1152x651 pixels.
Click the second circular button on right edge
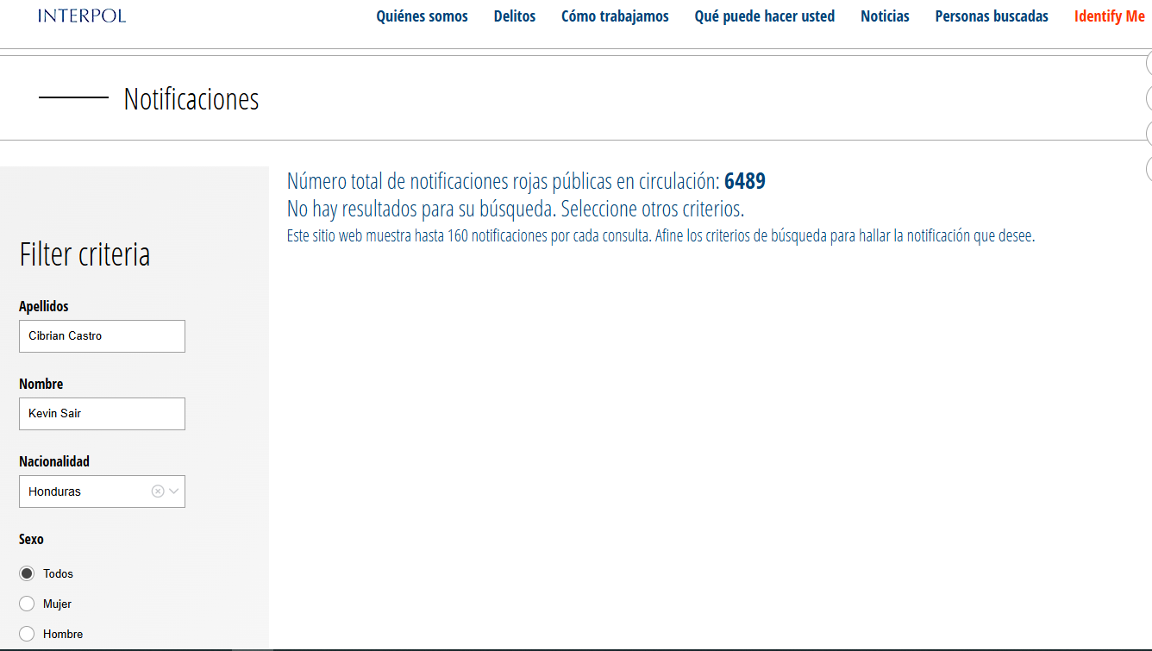pos(1149,98)
